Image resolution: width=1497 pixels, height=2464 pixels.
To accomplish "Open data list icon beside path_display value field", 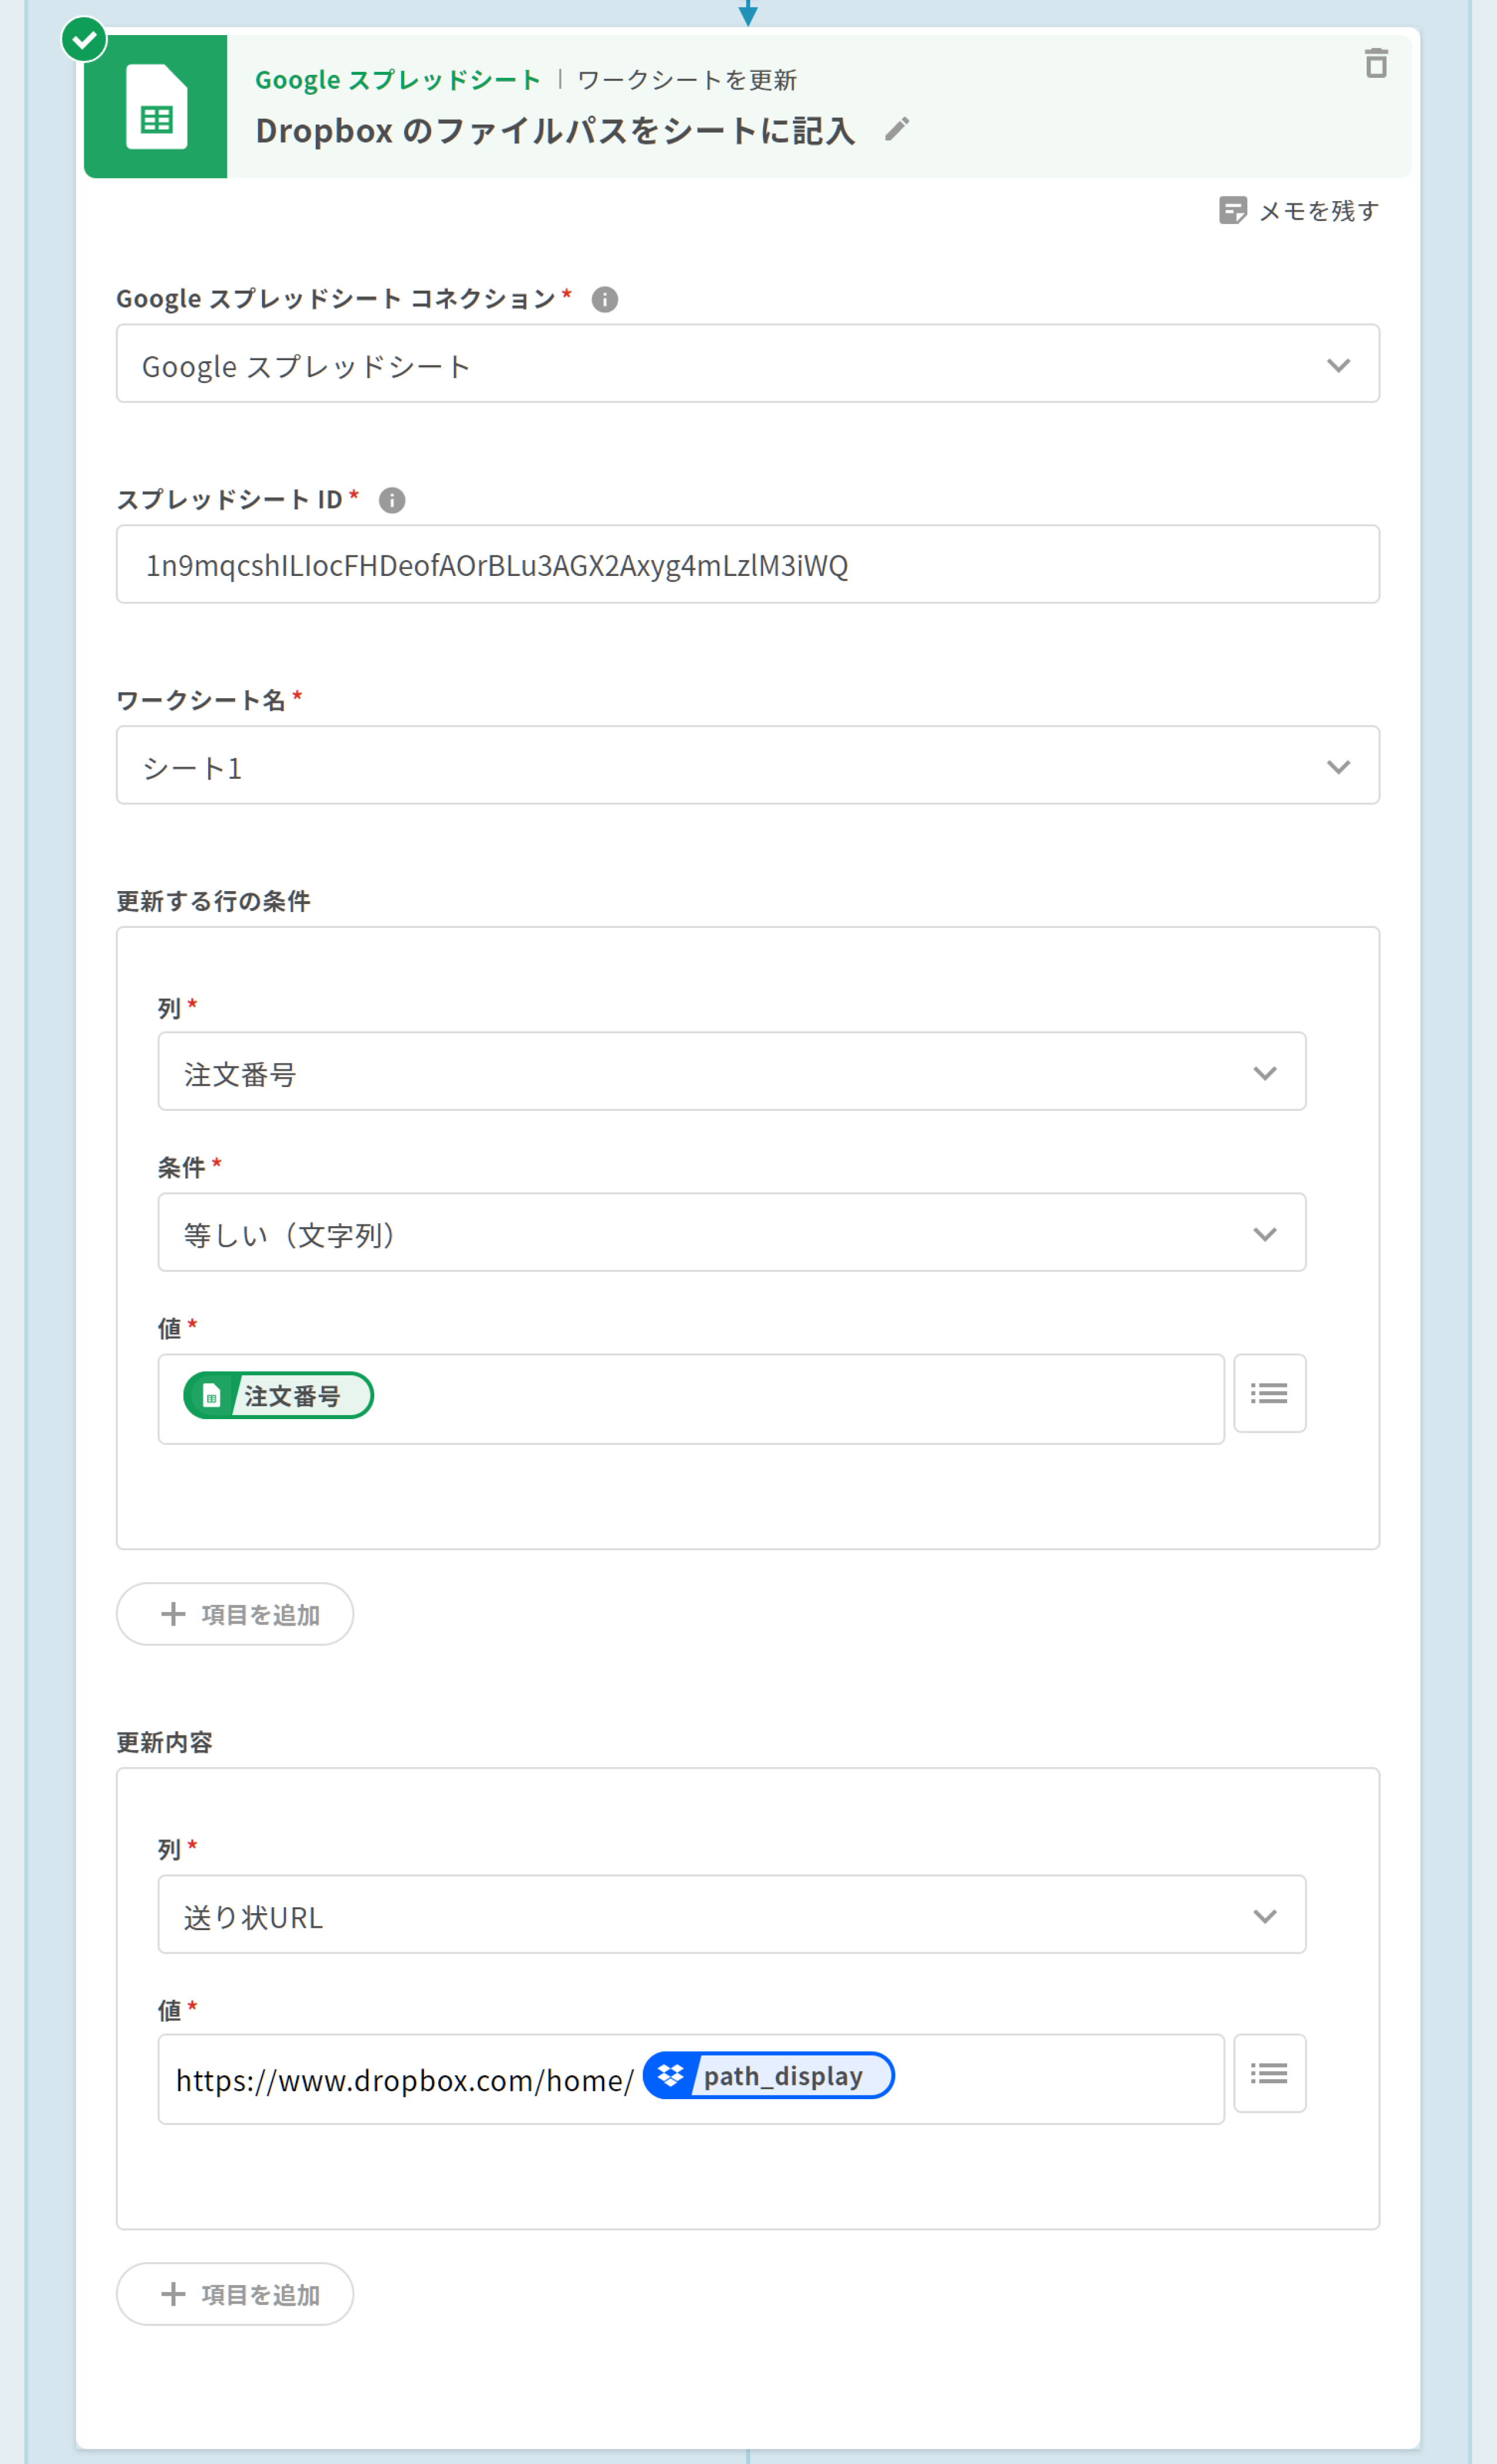I will [x=1269, y=2073].
